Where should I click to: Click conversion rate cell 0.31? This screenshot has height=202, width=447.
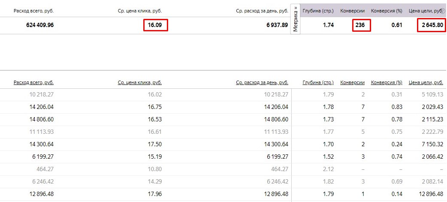click(x=397, y=95)
